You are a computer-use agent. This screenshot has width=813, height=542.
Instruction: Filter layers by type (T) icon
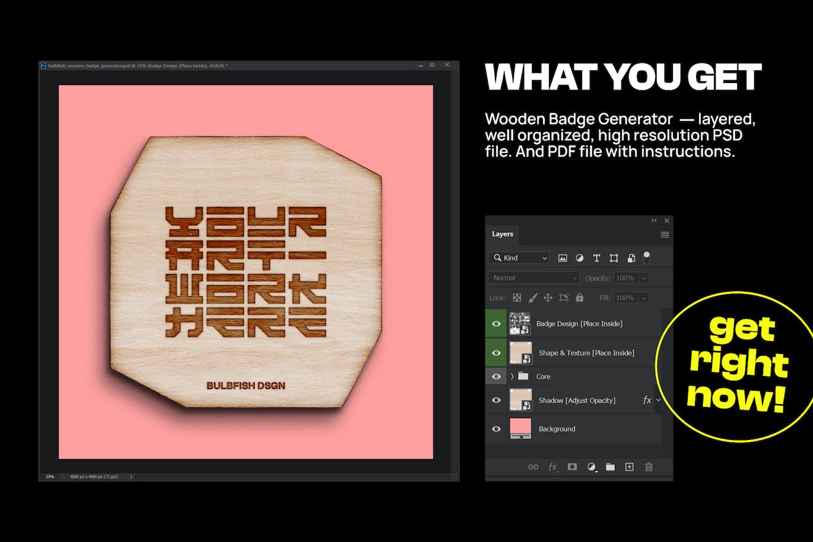point(596,258)
